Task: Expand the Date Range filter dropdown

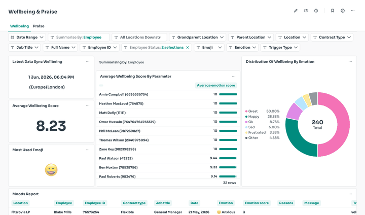Action: coord(27,37)
